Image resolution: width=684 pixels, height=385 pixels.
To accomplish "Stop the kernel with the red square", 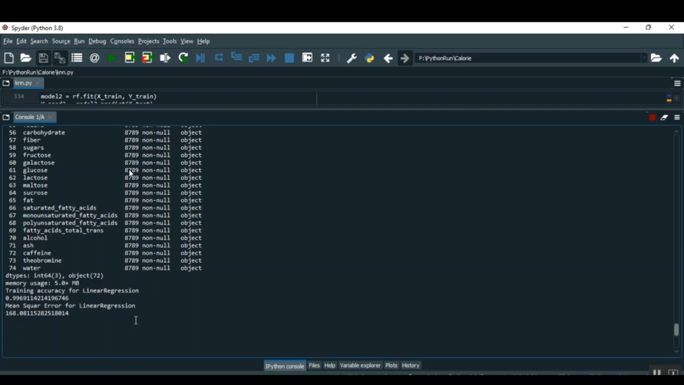I will (x=652, y=118).
